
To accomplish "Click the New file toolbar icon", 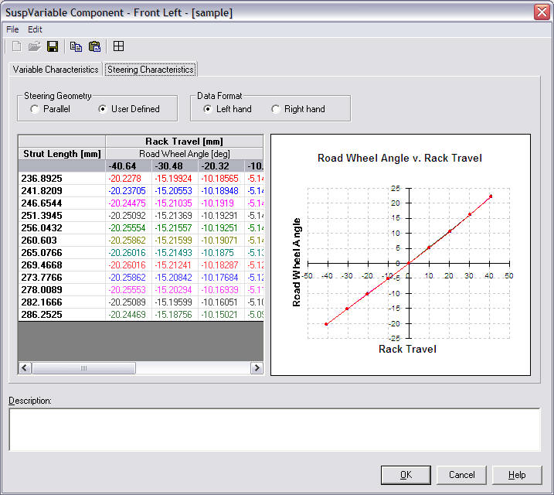I will (x=16, y=46).
